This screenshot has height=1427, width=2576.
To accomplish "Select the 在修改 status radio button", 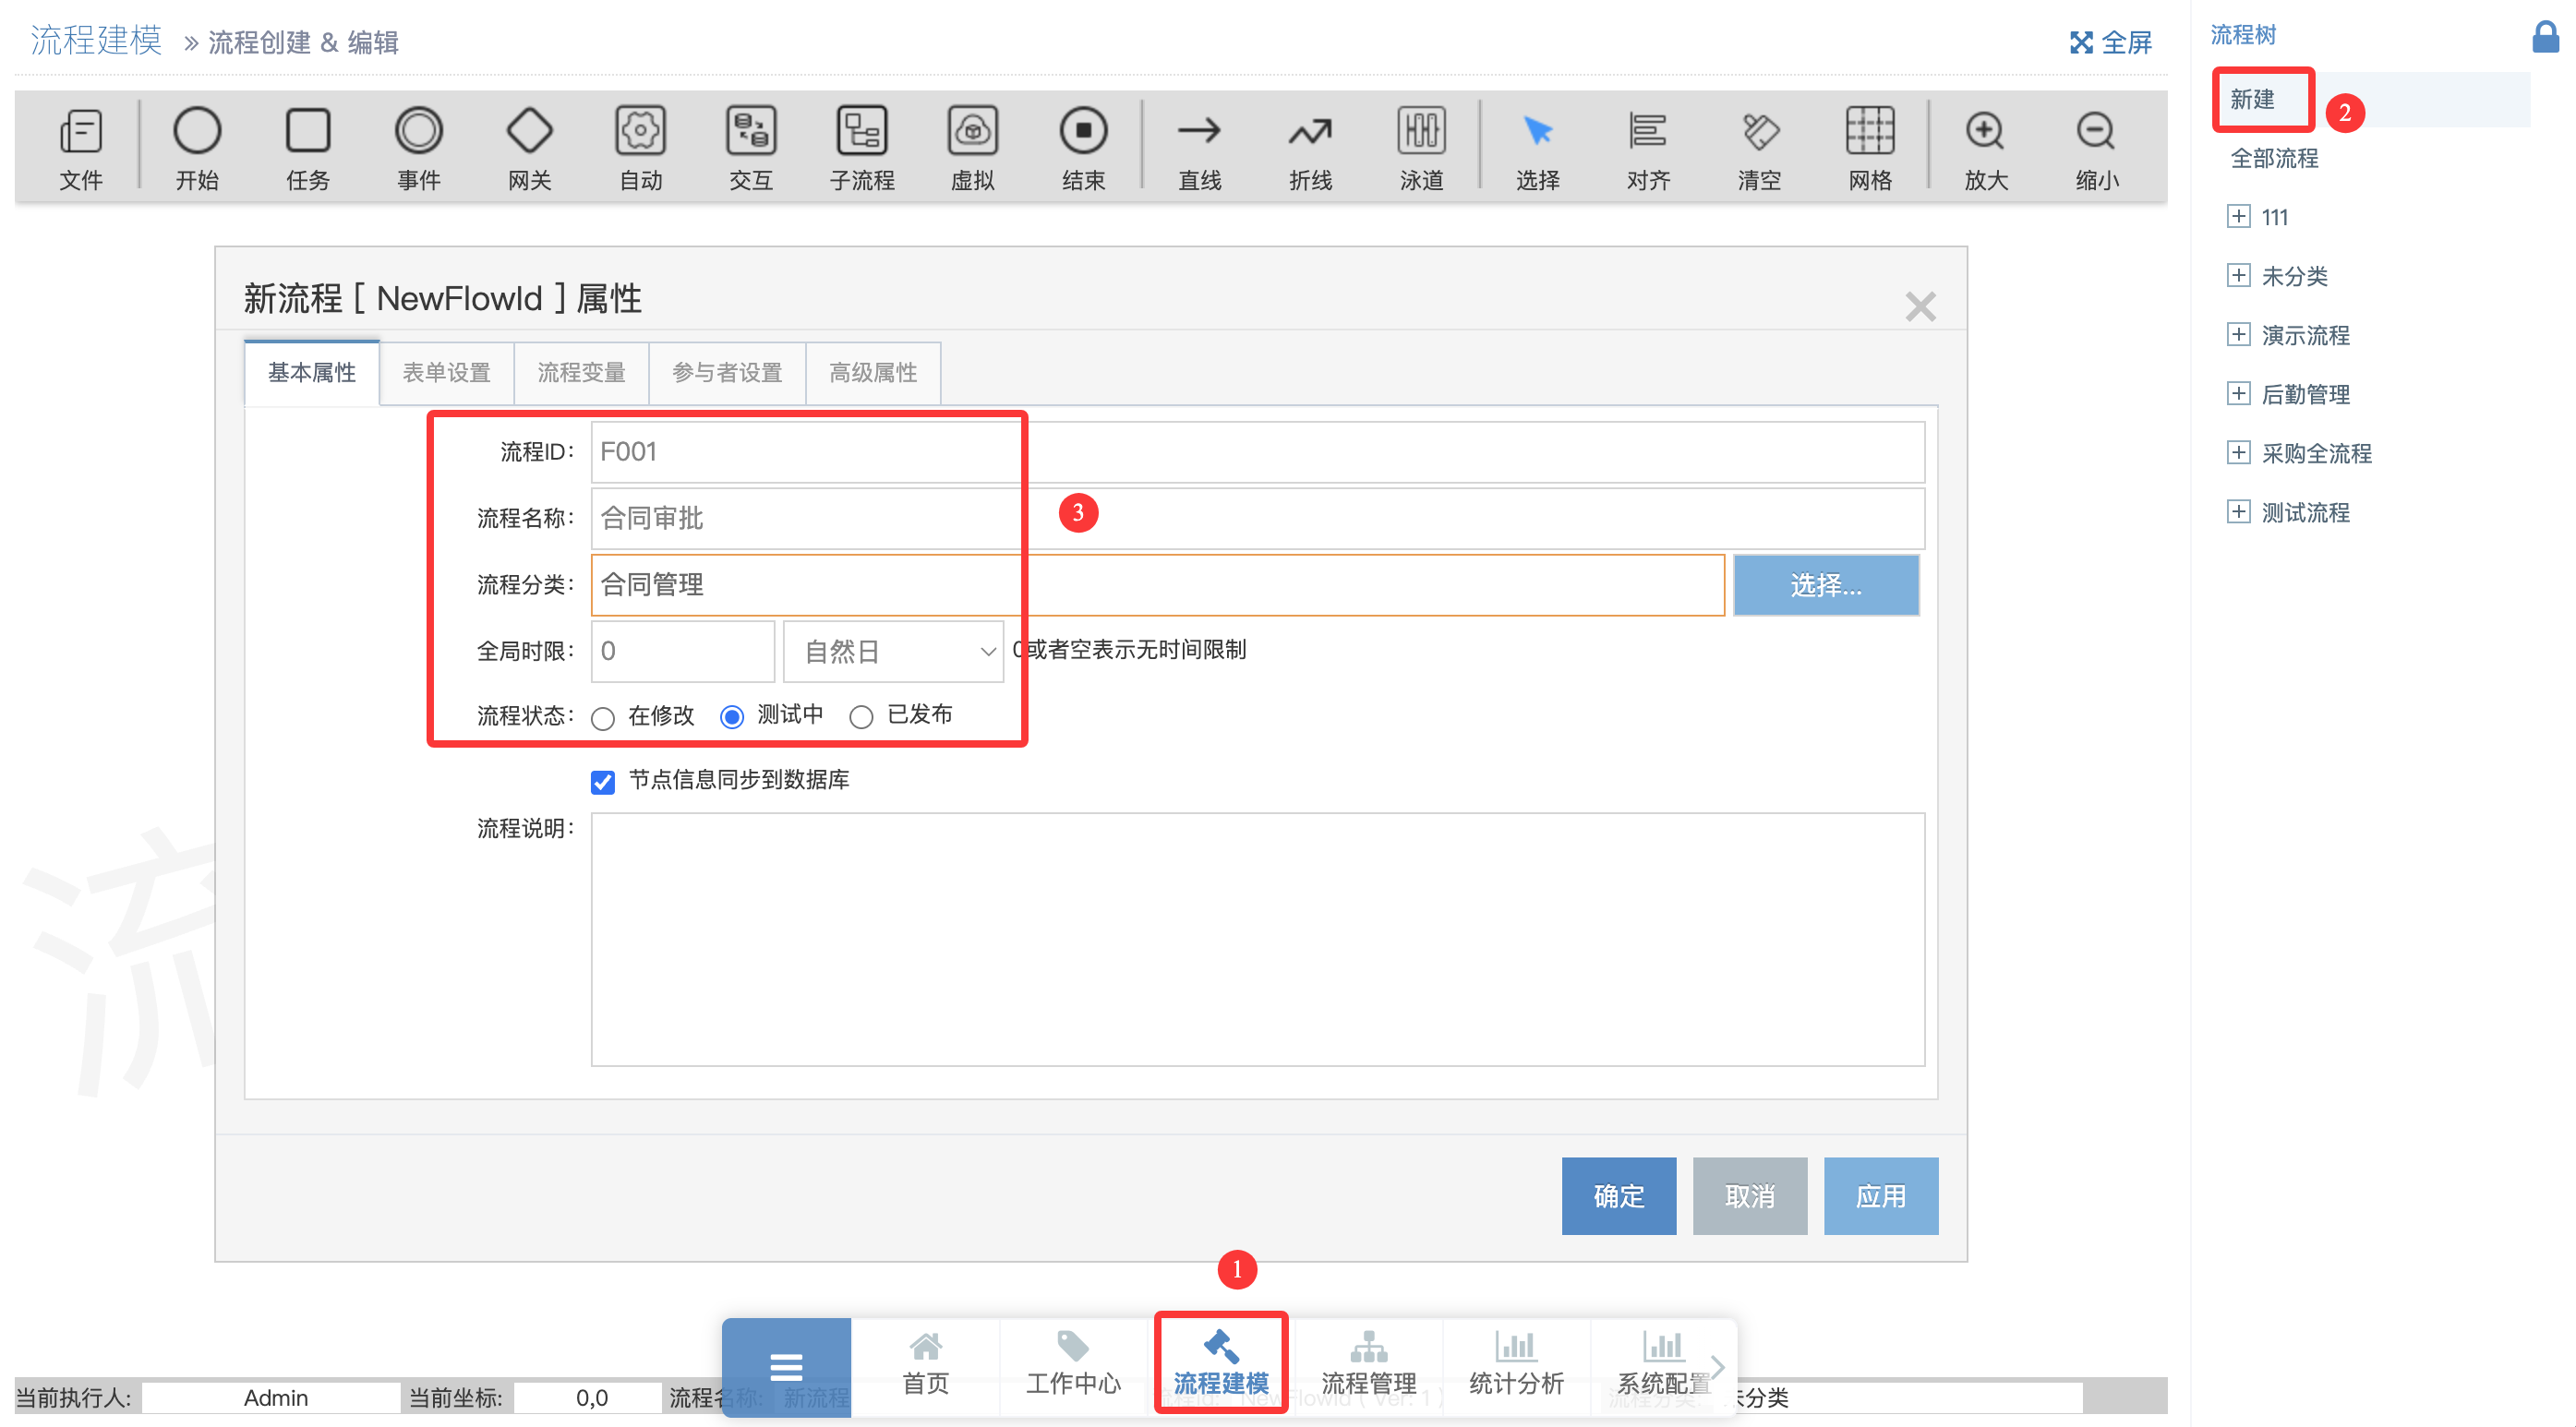I will 602,718.
